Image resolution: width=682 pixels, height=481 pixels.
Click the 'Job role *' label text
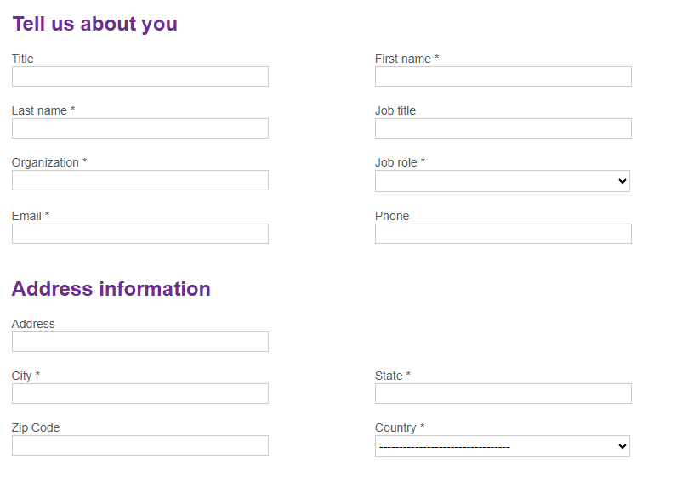(400, 162)
